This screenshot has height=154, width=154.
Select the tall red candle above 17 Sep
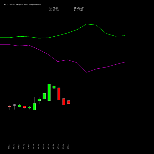click(x=59, y=94)
